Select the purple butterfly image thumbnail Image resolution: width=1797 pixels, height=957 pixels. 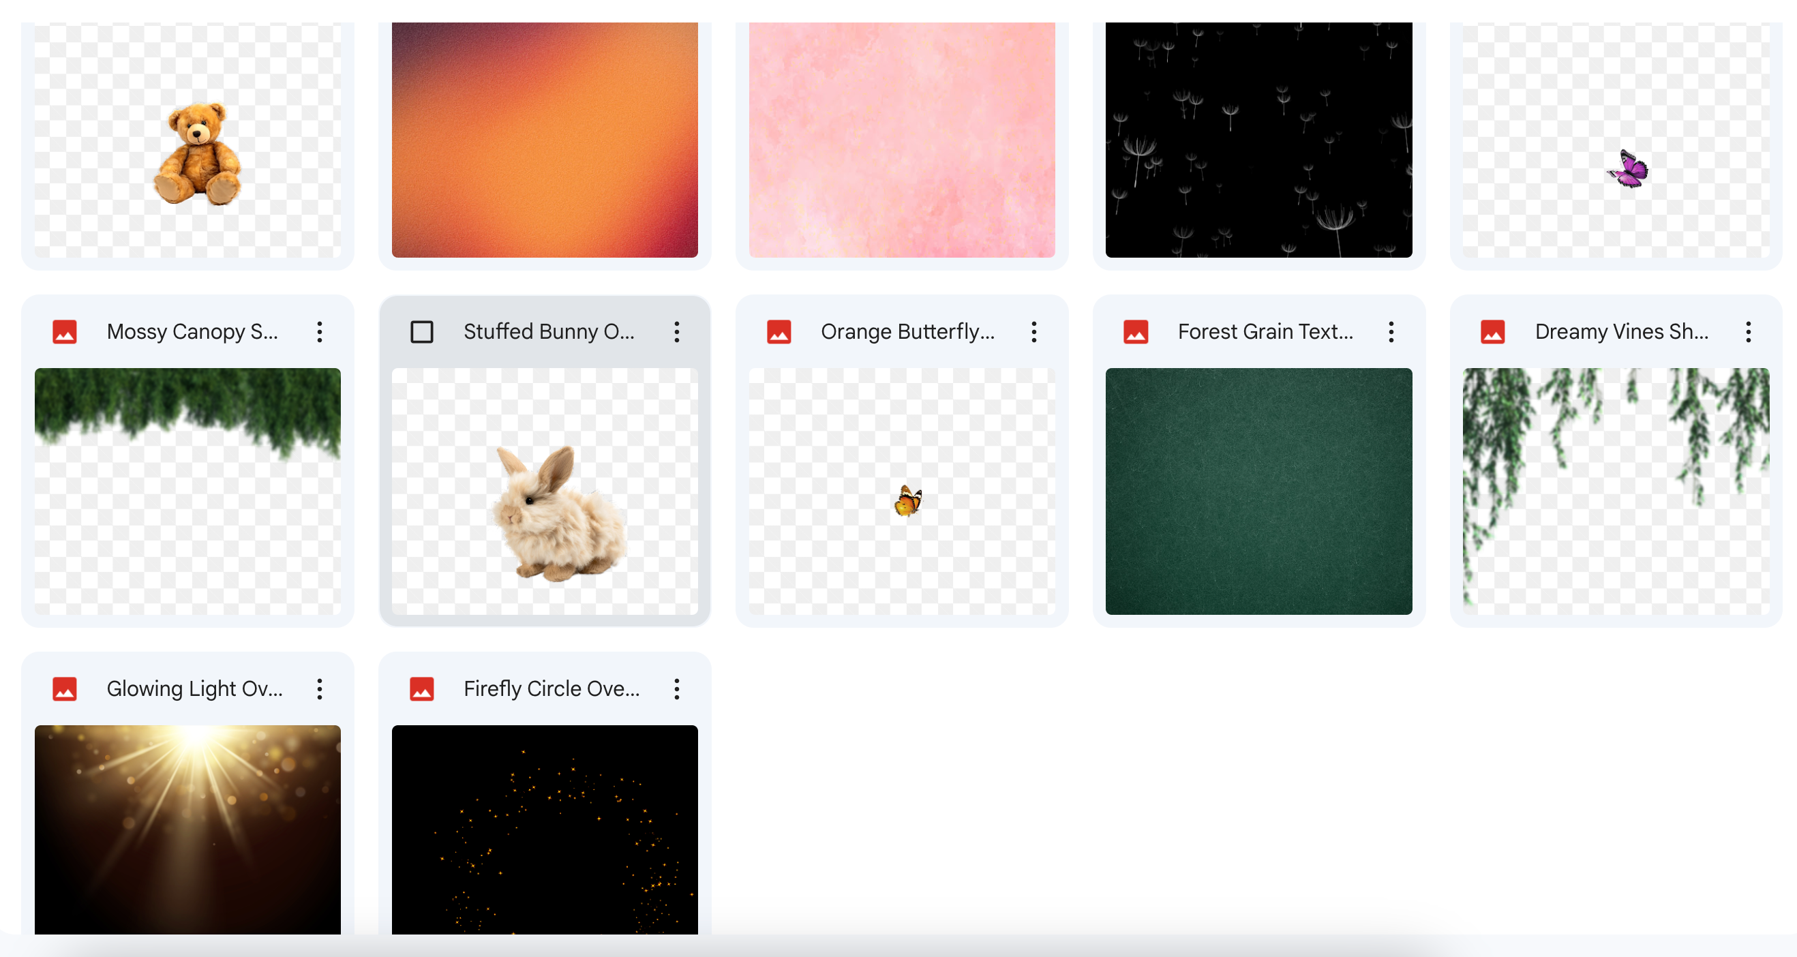pyautogui.click(x=1616, y=140)
